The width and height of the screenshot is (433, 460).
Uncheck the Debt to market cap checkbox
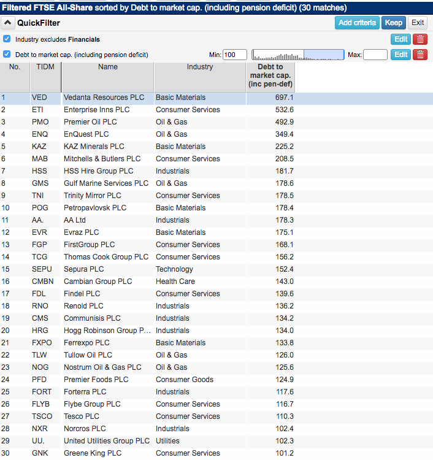coord(7,54)
